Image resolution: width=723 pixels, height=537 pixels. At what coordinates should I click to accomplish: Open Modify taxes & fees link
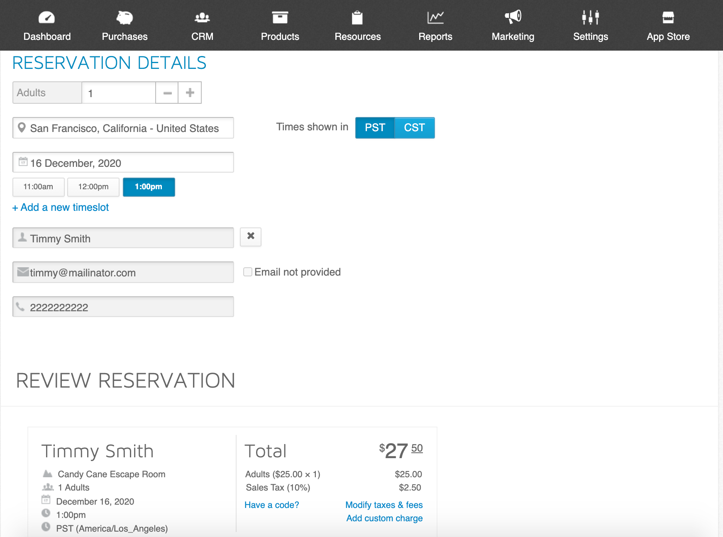(x=384, y=505)
